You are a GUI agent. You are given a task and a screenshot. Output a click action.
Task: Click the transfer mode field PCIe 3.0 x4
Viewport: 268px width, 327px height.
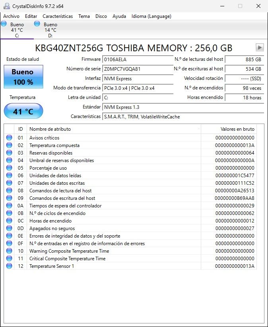(138, 88)
